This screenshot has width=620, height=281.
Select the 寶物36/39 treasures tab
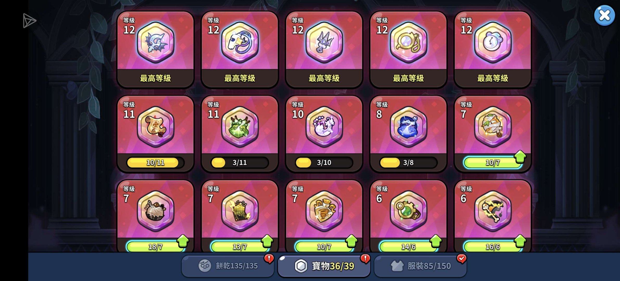324,266
